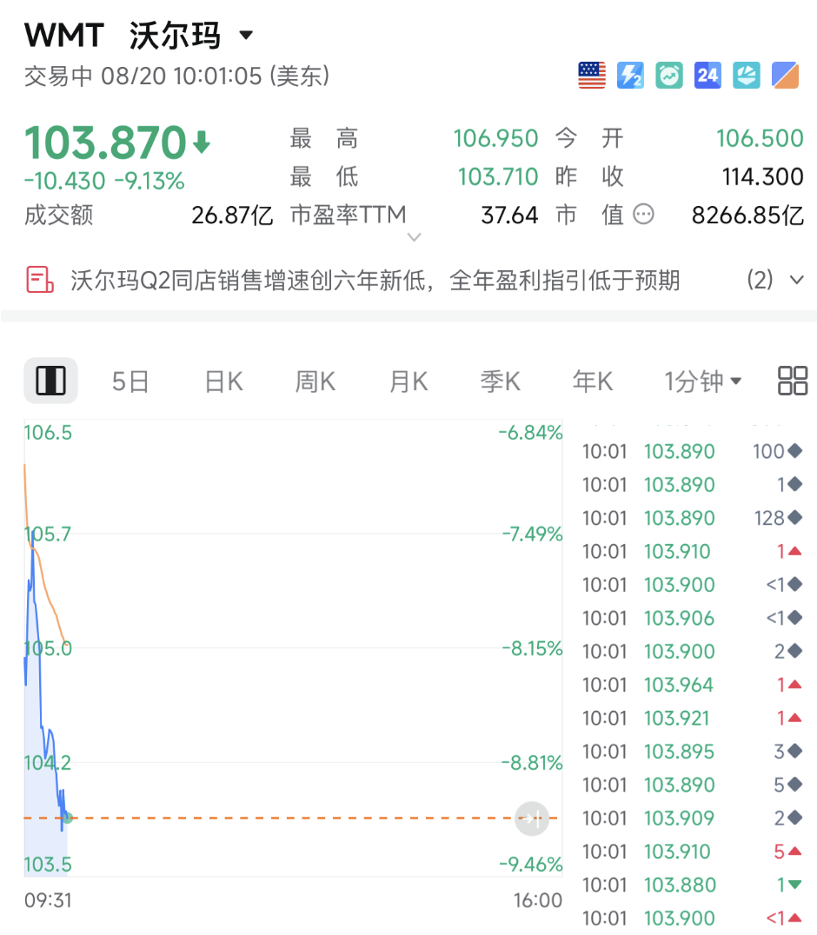Switch to the 月K chart tab
Viewport: 817px width, 935px height.
coord(408,381)
